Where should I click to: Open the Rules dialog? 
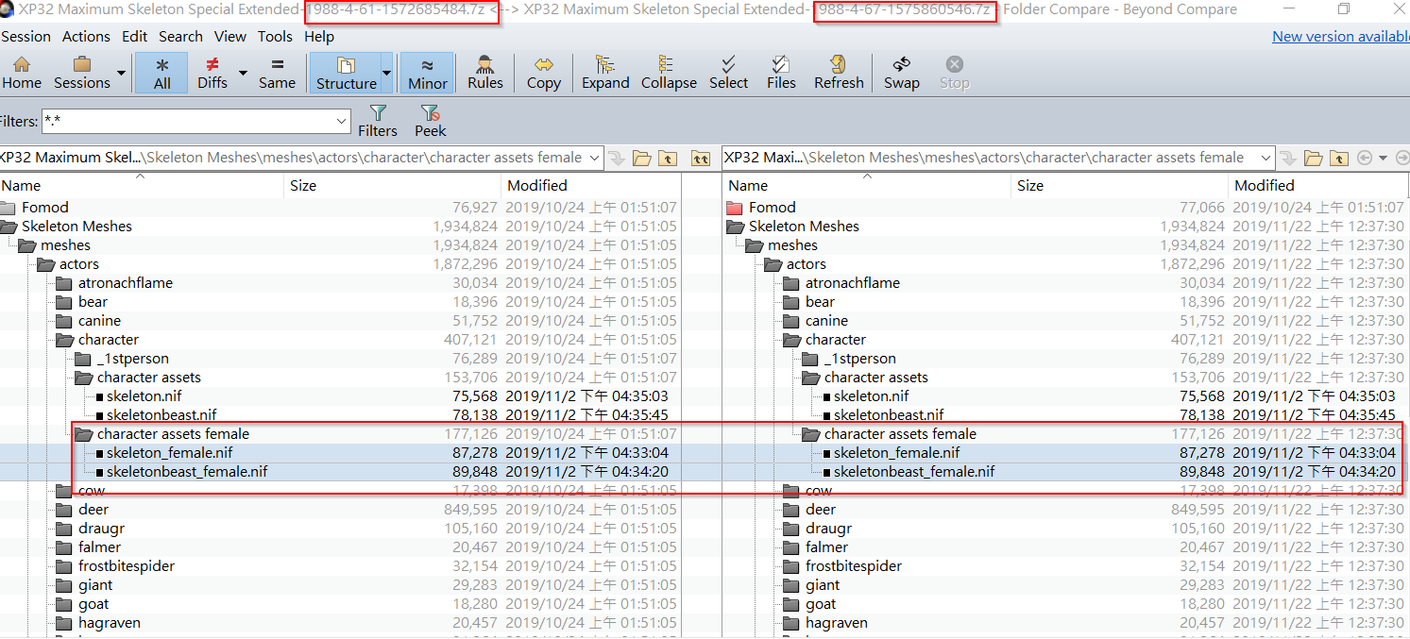pos(485,72)
